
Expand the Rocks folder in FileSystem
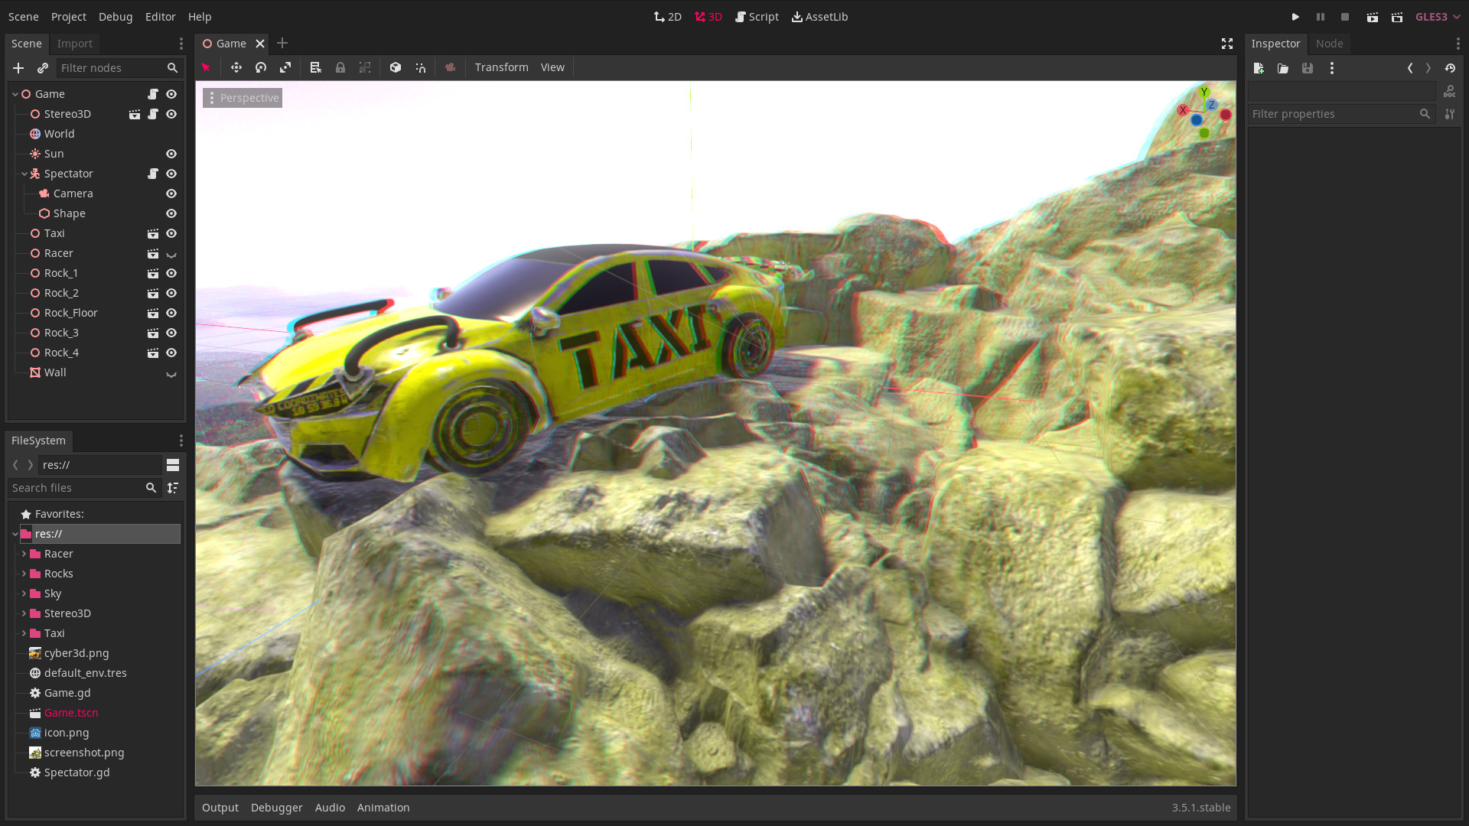tap(24, 574)
